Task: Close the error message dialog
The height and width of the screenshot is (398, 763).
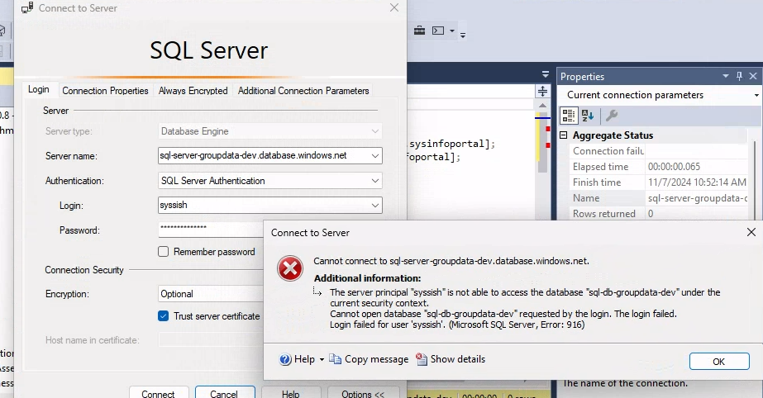Action: pyautogui.click(x=751, y=232)
